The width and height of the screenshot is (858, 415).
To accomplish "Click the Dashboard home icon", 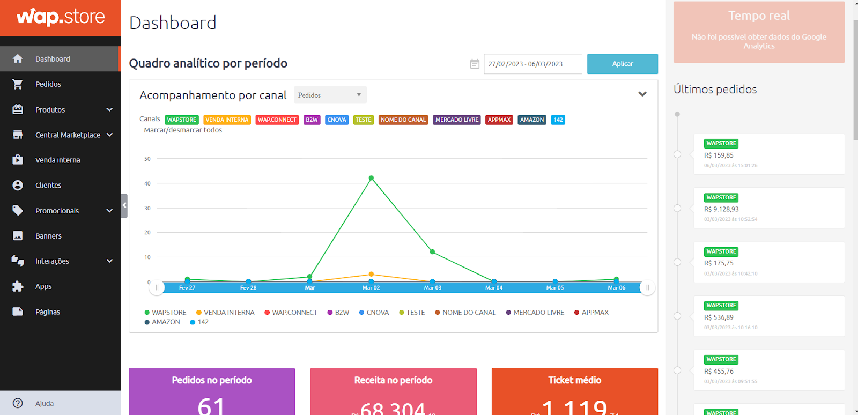I will (18, 59).
